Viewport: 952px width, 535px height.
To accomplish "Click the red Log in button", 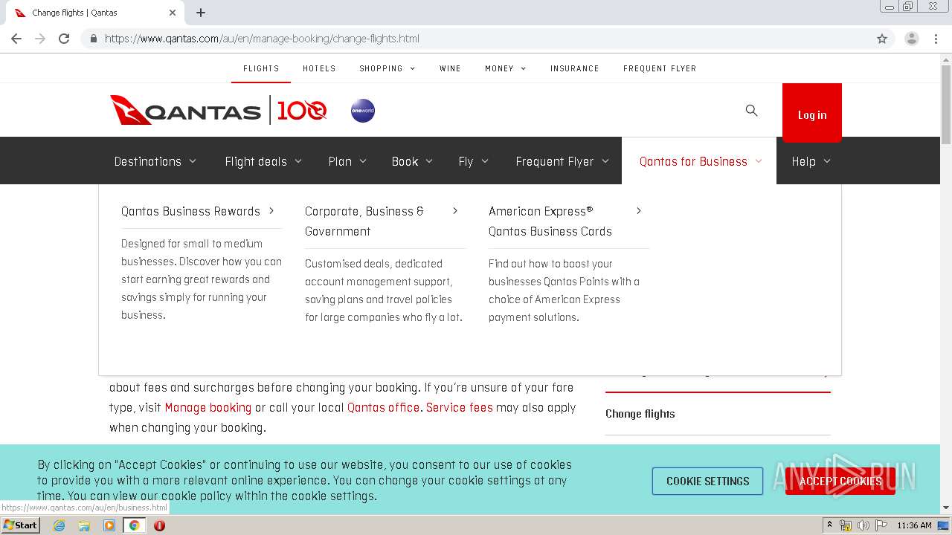I will pyautogui.click(x=812, y=112).
